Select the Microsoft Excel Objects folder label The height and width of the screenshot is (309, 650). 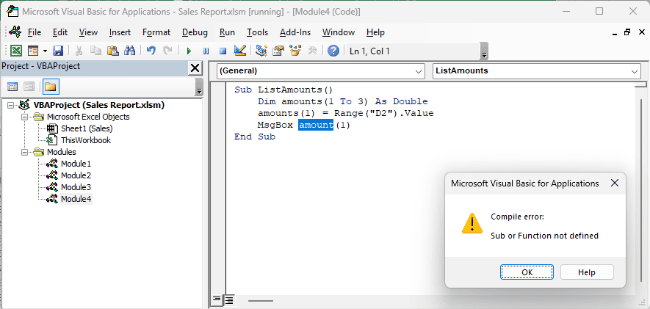[x=88, y=117]
